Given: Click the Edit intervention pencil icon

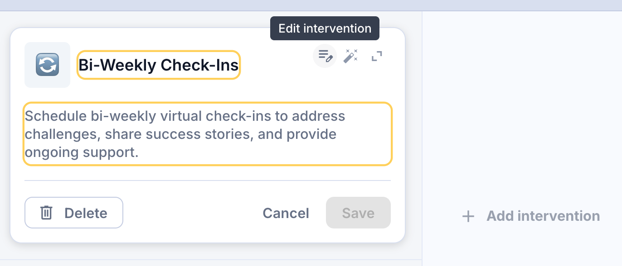Looking at the screenshot, I should [325, 56].
